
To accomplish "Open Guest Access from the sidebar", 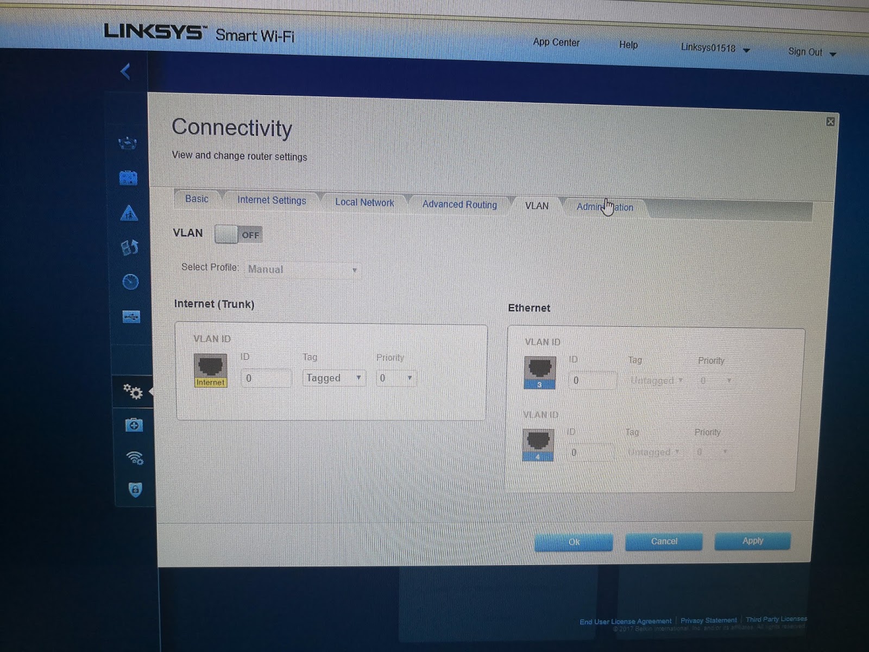I will pos(128,178).
